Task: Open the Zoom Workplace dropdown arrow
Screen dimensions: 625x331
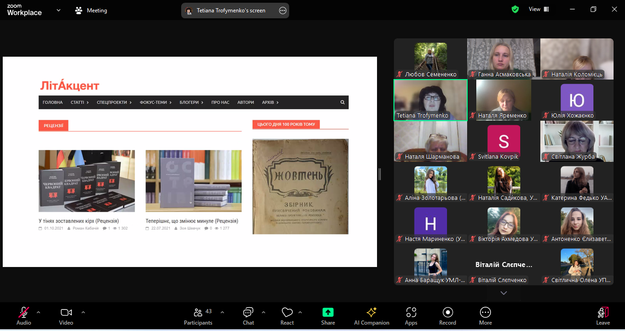Action: 59,10
